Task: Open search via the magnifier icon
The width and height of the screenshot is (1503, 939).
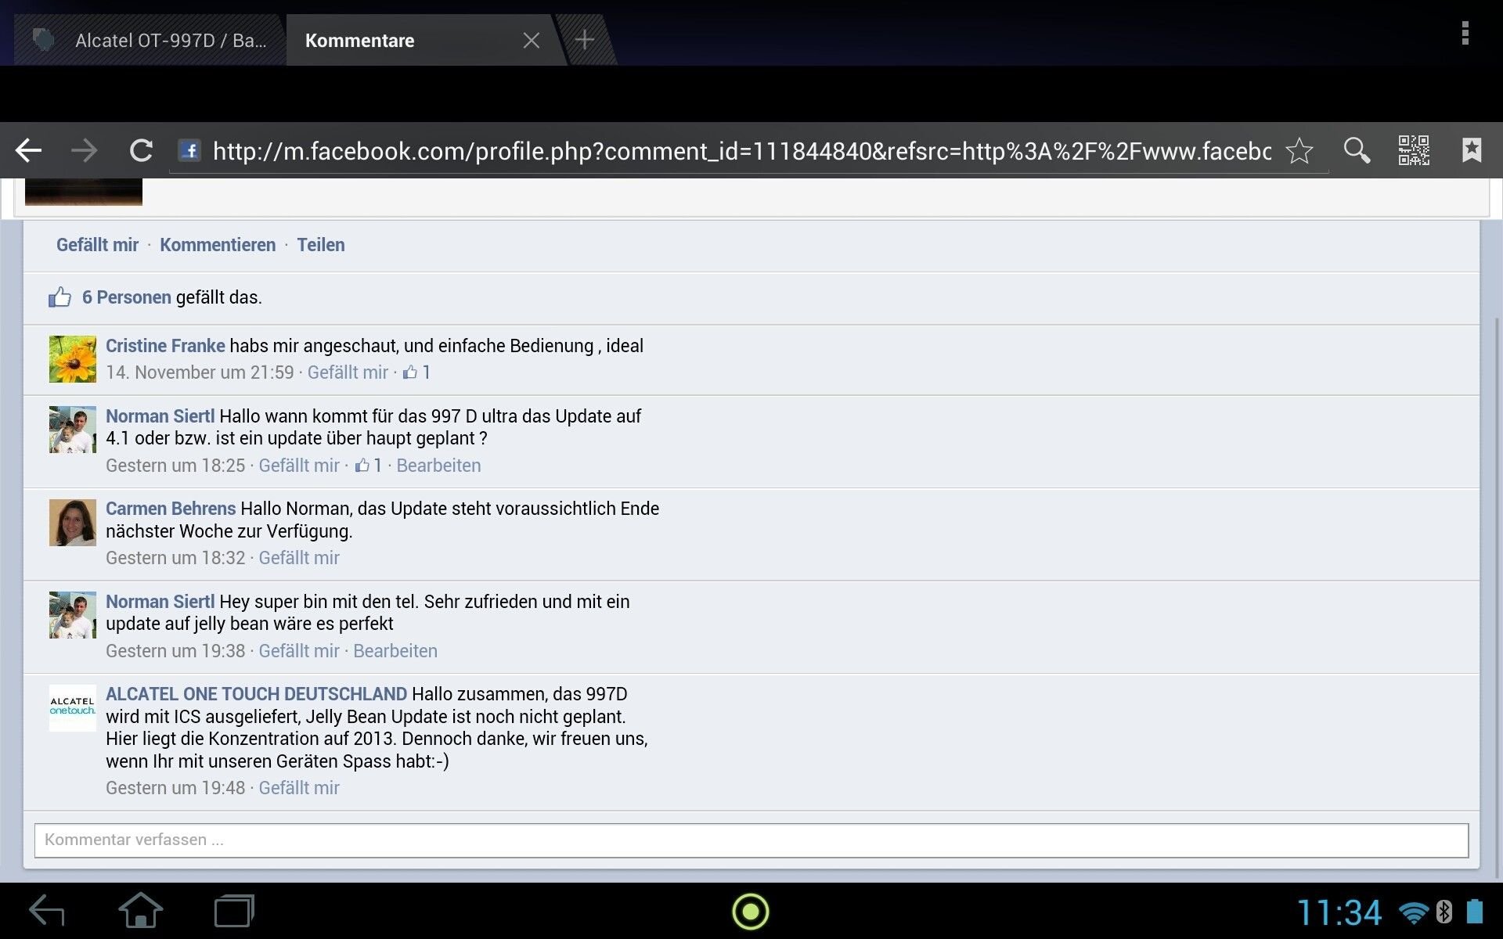Action: (x=1357, y=150)
